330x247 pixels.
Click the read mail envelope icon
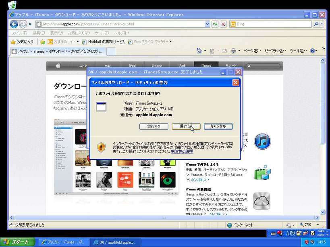[x=224, y=51]
